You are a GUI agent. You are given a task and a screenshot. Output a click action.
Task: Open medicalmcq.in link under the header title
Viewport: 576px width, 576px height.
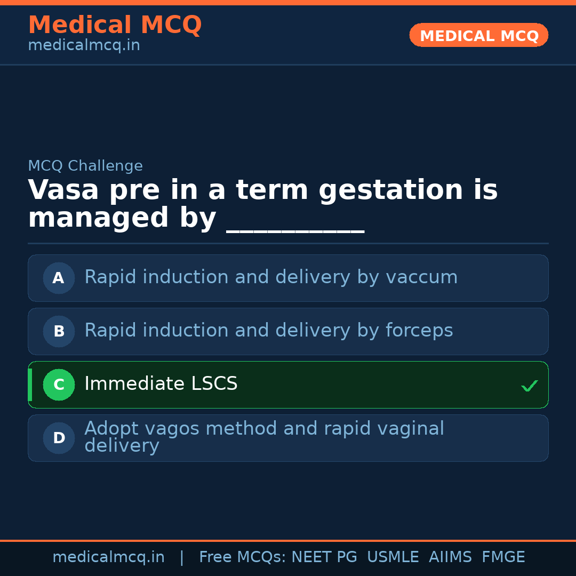click(x=84, y=46)
